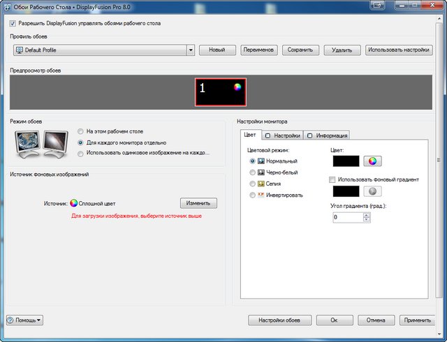Image resolution: width=447 pixels, height=342 pixels.
Task: Click the Черно-белый mode icon
Action: pyautogui.click(x=261, y=172)
